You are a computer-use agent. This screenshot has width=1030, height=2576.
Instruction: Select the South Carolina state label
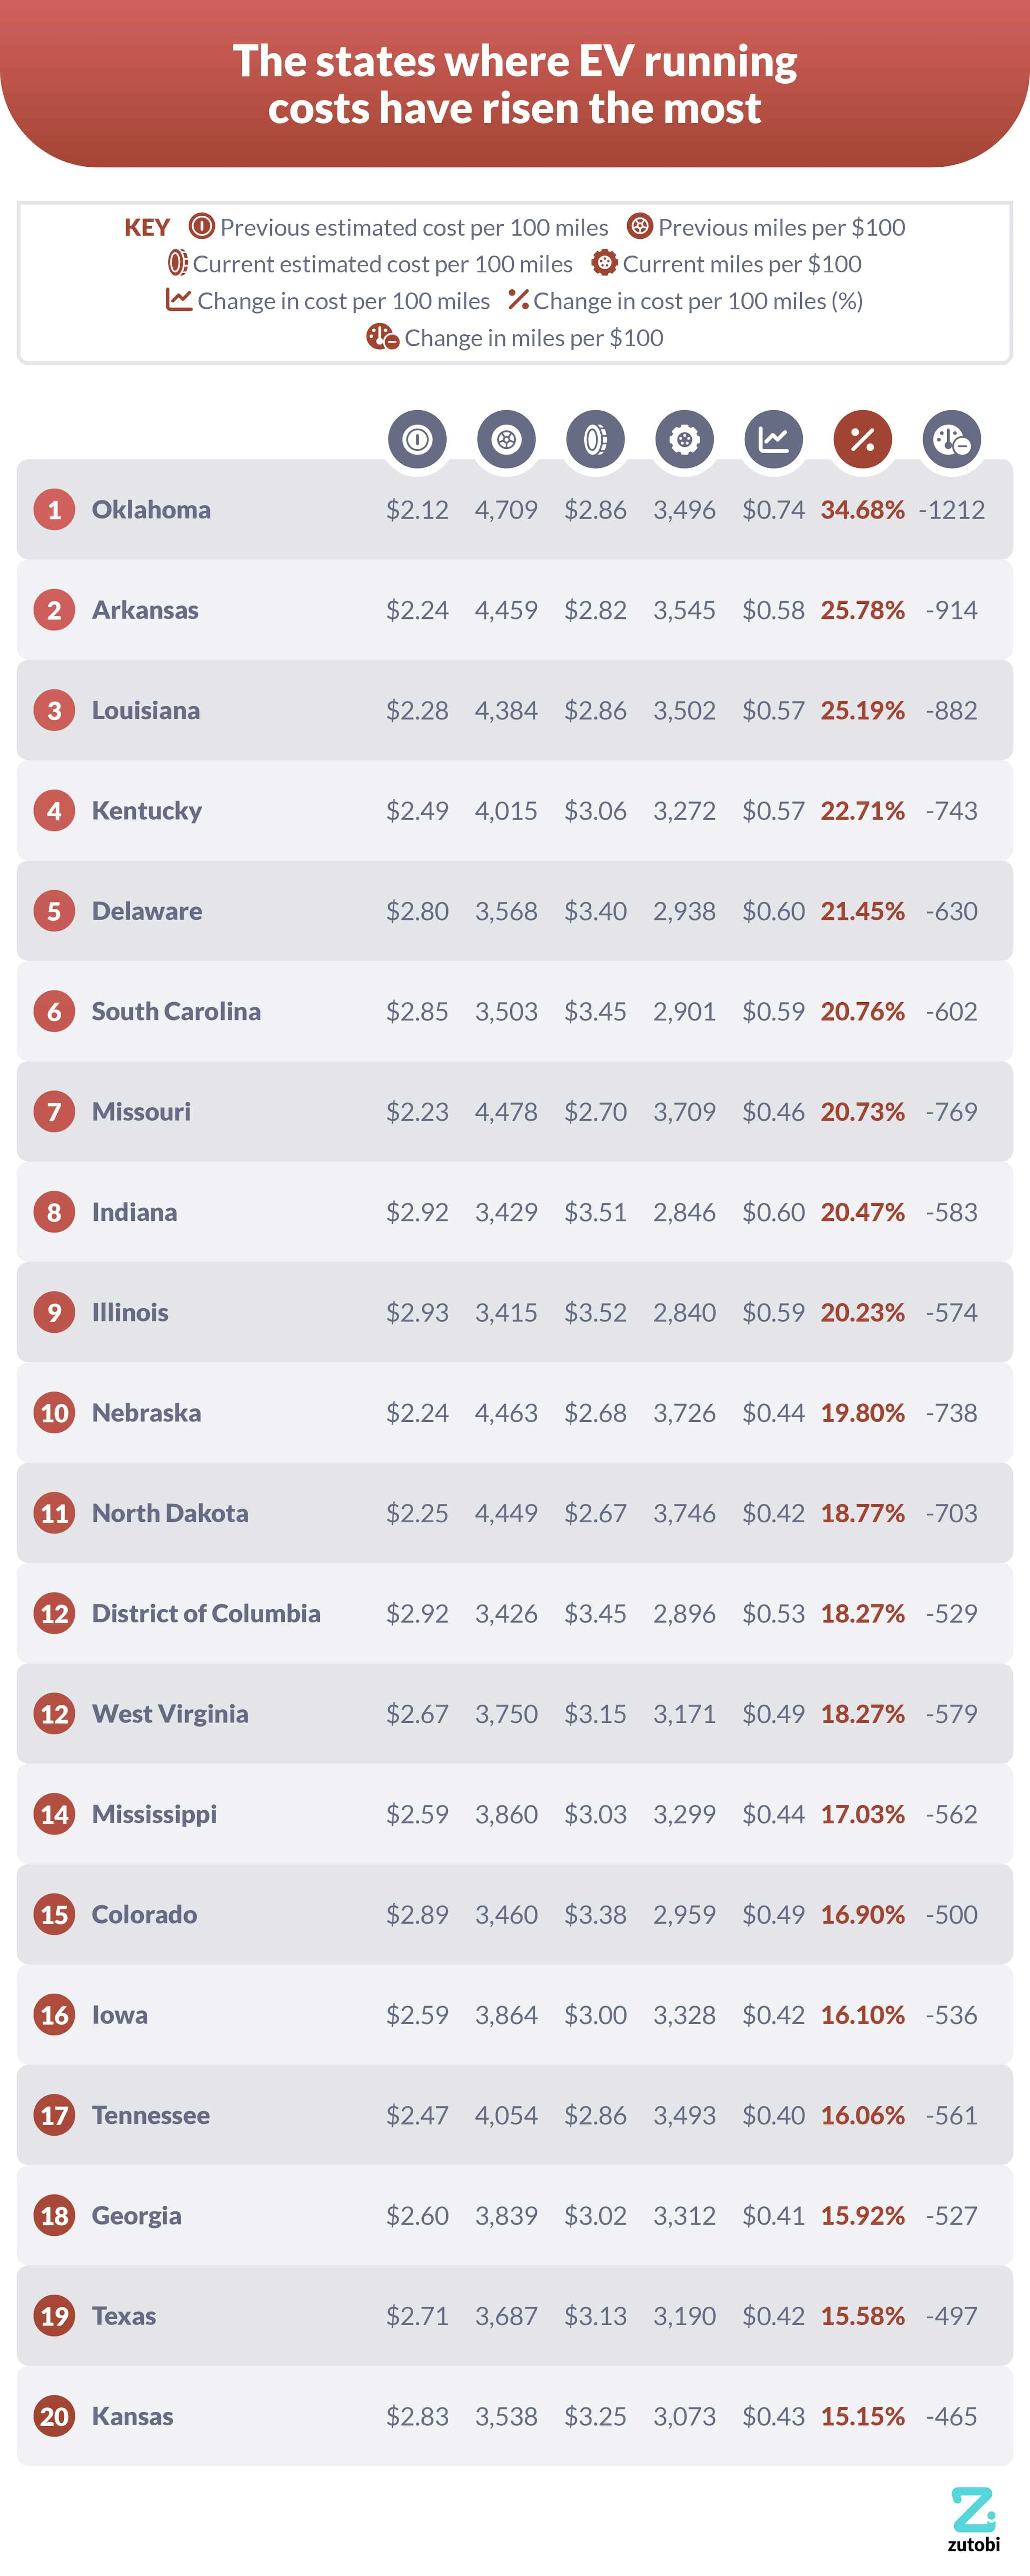[176, 1011]
